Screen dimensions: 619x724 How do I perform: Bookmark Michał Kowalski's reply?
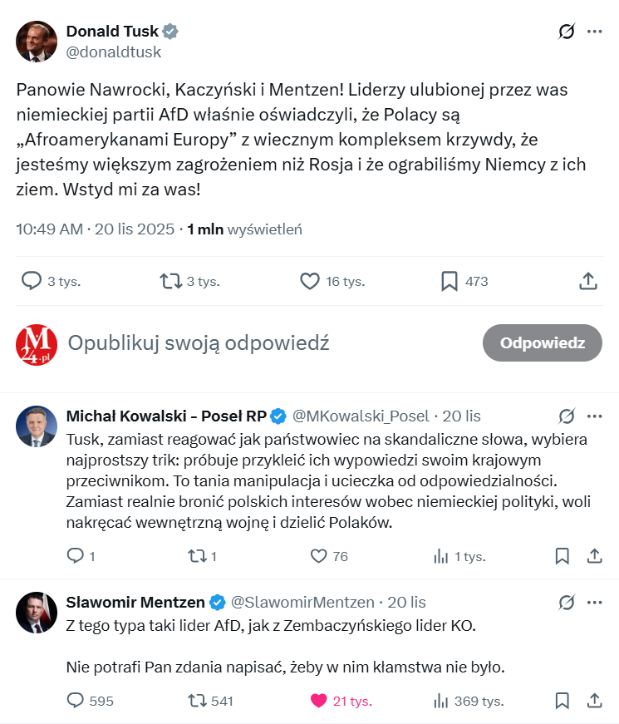click(563, 556)
